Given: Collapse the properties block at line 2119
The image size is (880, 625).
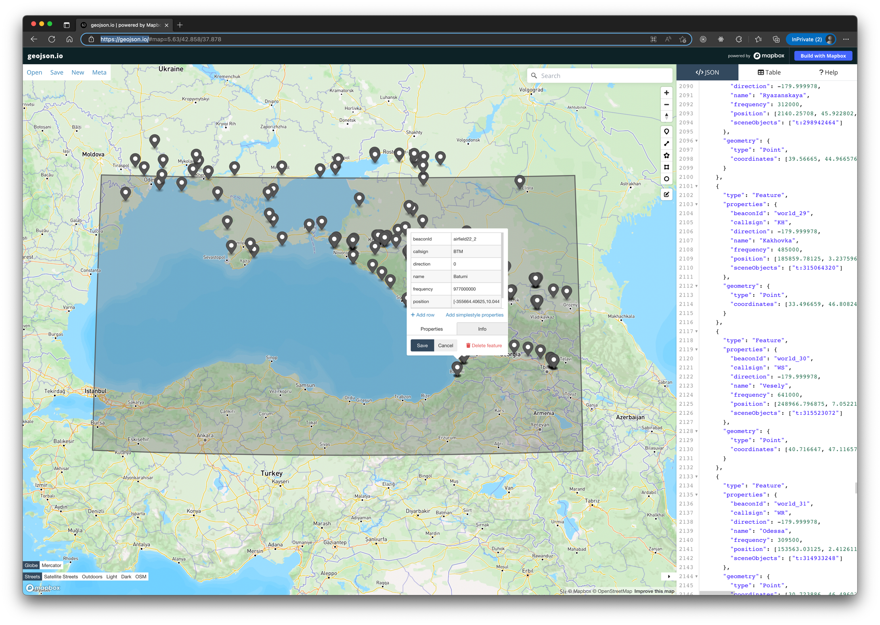Looking at the screenshot, I should [x=696, y=350].
